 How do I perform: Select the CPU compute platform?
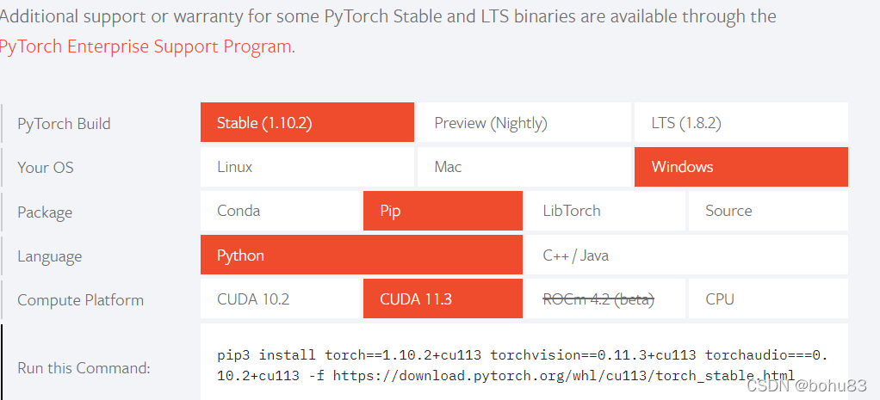pos(767,299)
